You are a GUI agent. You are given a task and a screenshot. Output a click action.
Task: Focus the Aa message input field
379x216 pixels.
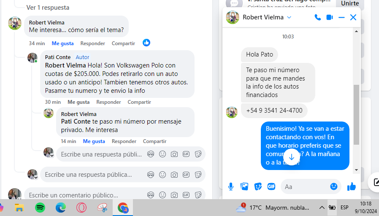coord(306,186)
